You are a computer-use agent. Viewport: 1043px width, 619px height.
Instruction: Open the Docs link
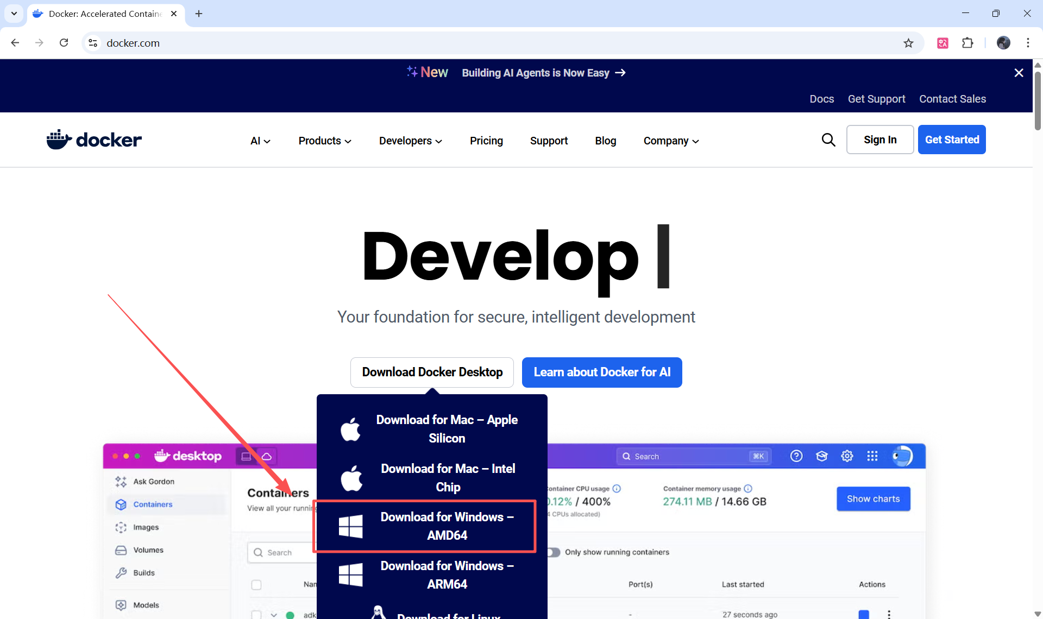[x=821, y=99]
